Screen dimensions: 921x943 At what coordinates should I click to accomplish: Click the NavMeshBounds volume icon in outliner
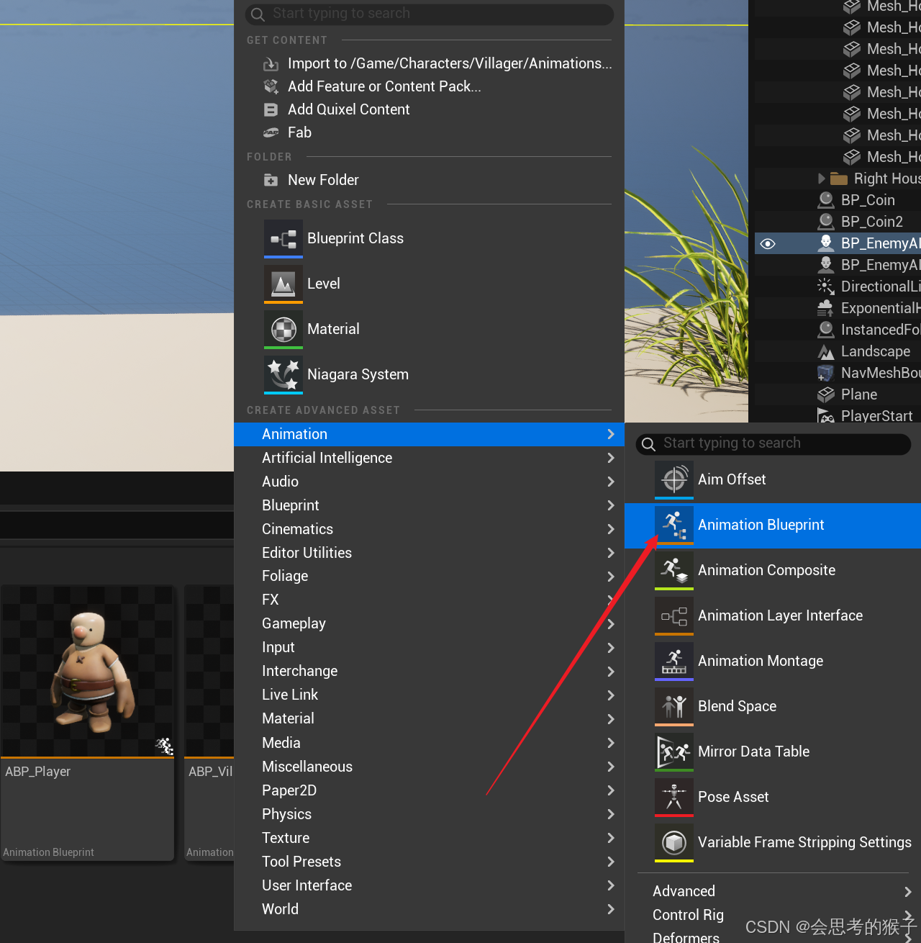(826, 373)
